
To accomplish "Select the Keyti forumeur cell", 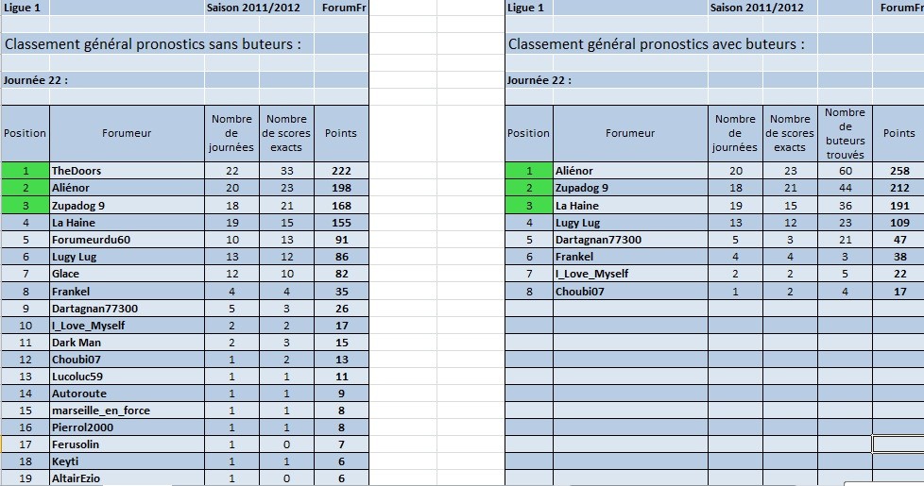I will (127, 461).
